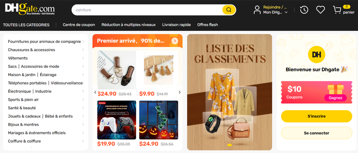The width and height of the screenshot is (358, 153).
Task: Click the user account profile icon
Action: pos(257,10)
